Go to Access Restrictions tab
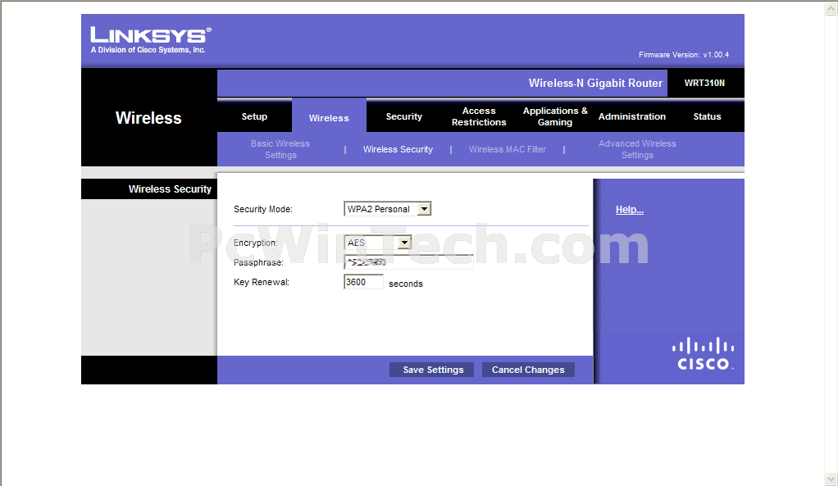The width and height of the screenshot is (838, 486). (479, 116)
